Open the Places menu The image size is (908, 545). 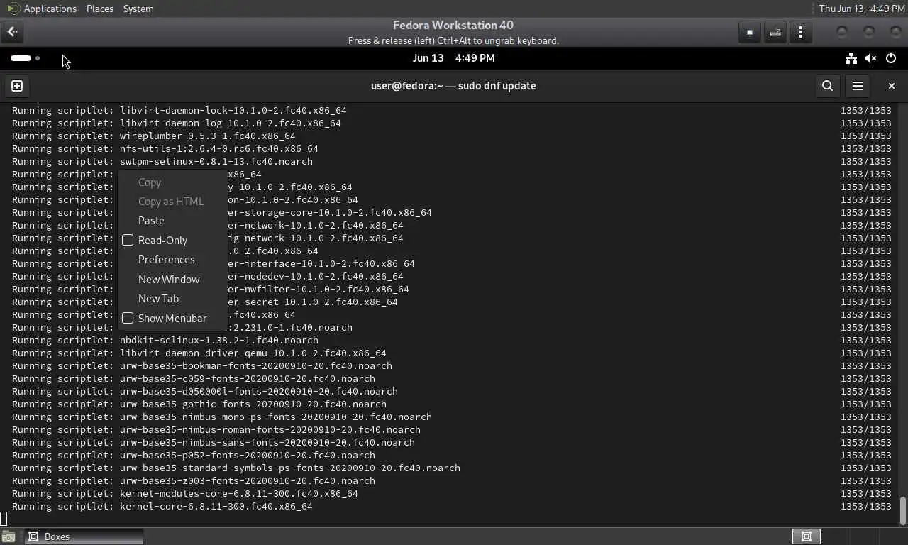click(x=99, y=9)
